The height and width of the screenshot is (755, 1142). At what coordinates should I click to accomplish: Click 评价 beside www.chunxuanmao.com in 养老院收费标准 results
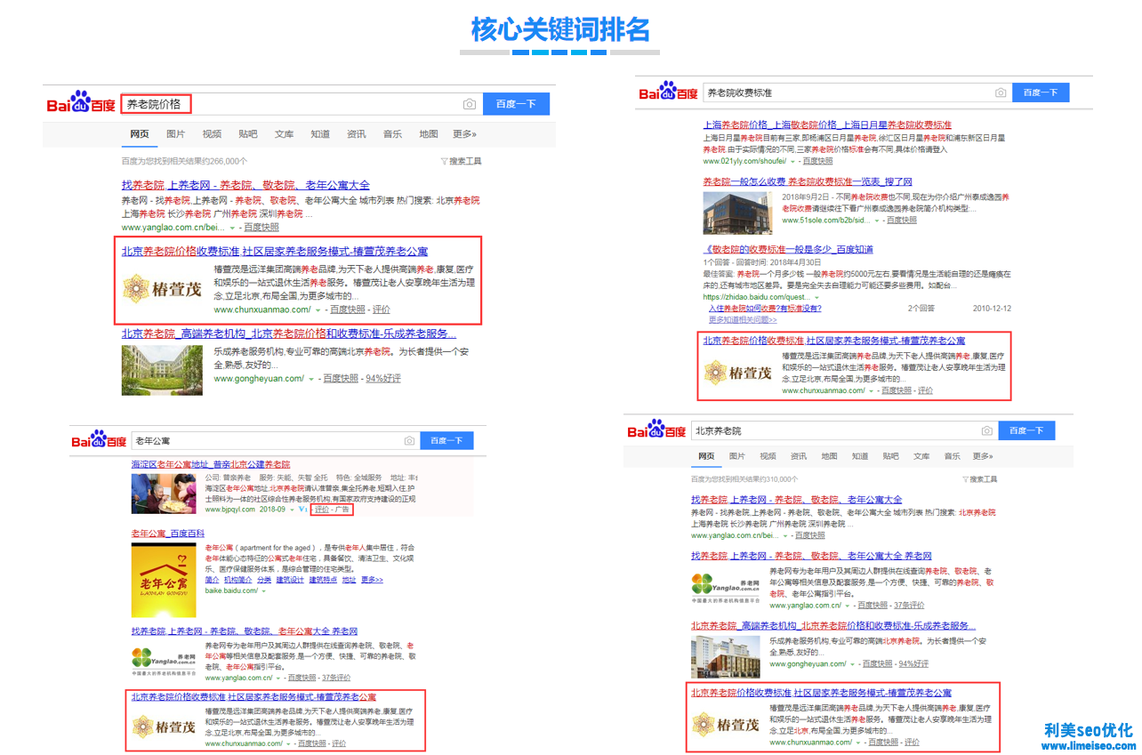coord(925,390)
